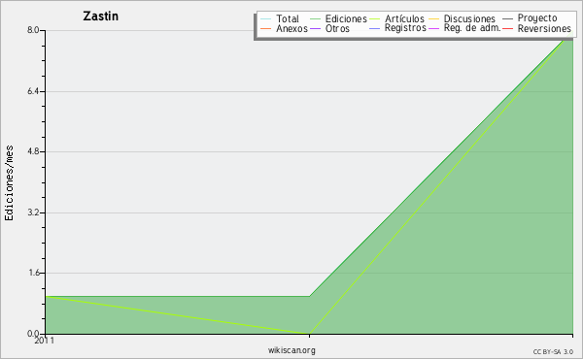Viewport: 583px width, 359px height.
Task: Click the Otros legend label
Action: coord(337,28)
